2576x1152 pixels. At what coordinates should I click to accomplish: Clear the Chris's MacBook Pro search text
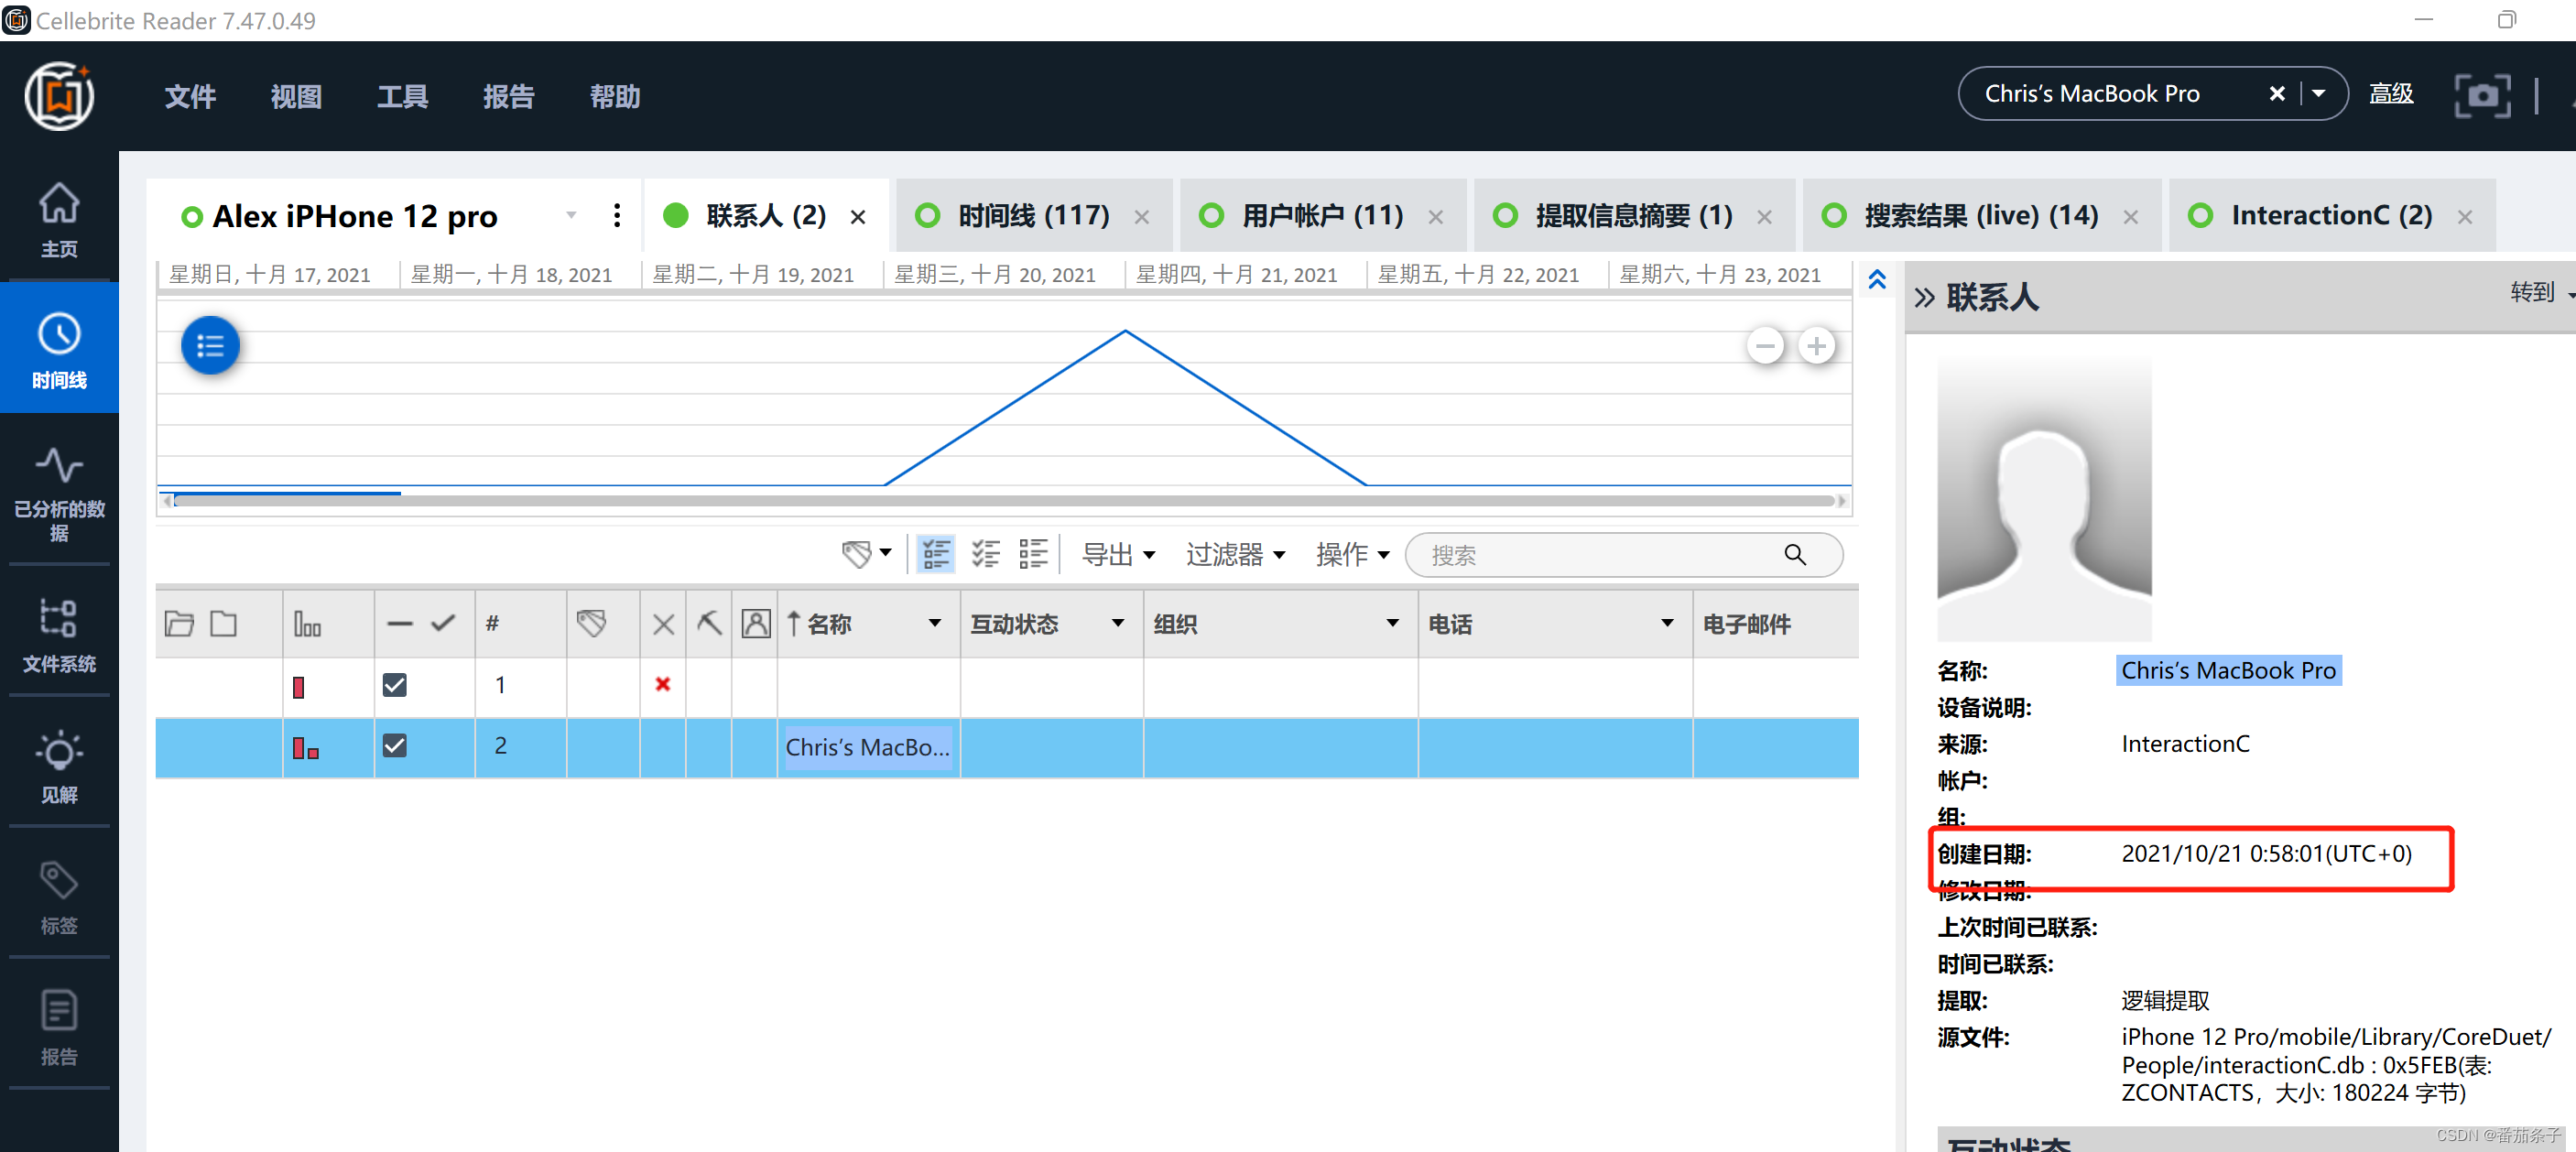pos(2277,93)
